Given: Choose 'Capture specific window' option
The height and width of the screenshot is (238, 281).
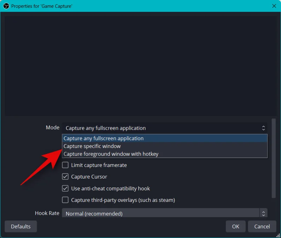Looking at the screenshot, I should point(165,146).
